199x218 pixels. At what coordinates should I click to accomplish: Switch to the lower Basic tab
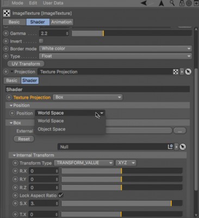(x=12, y=81)
